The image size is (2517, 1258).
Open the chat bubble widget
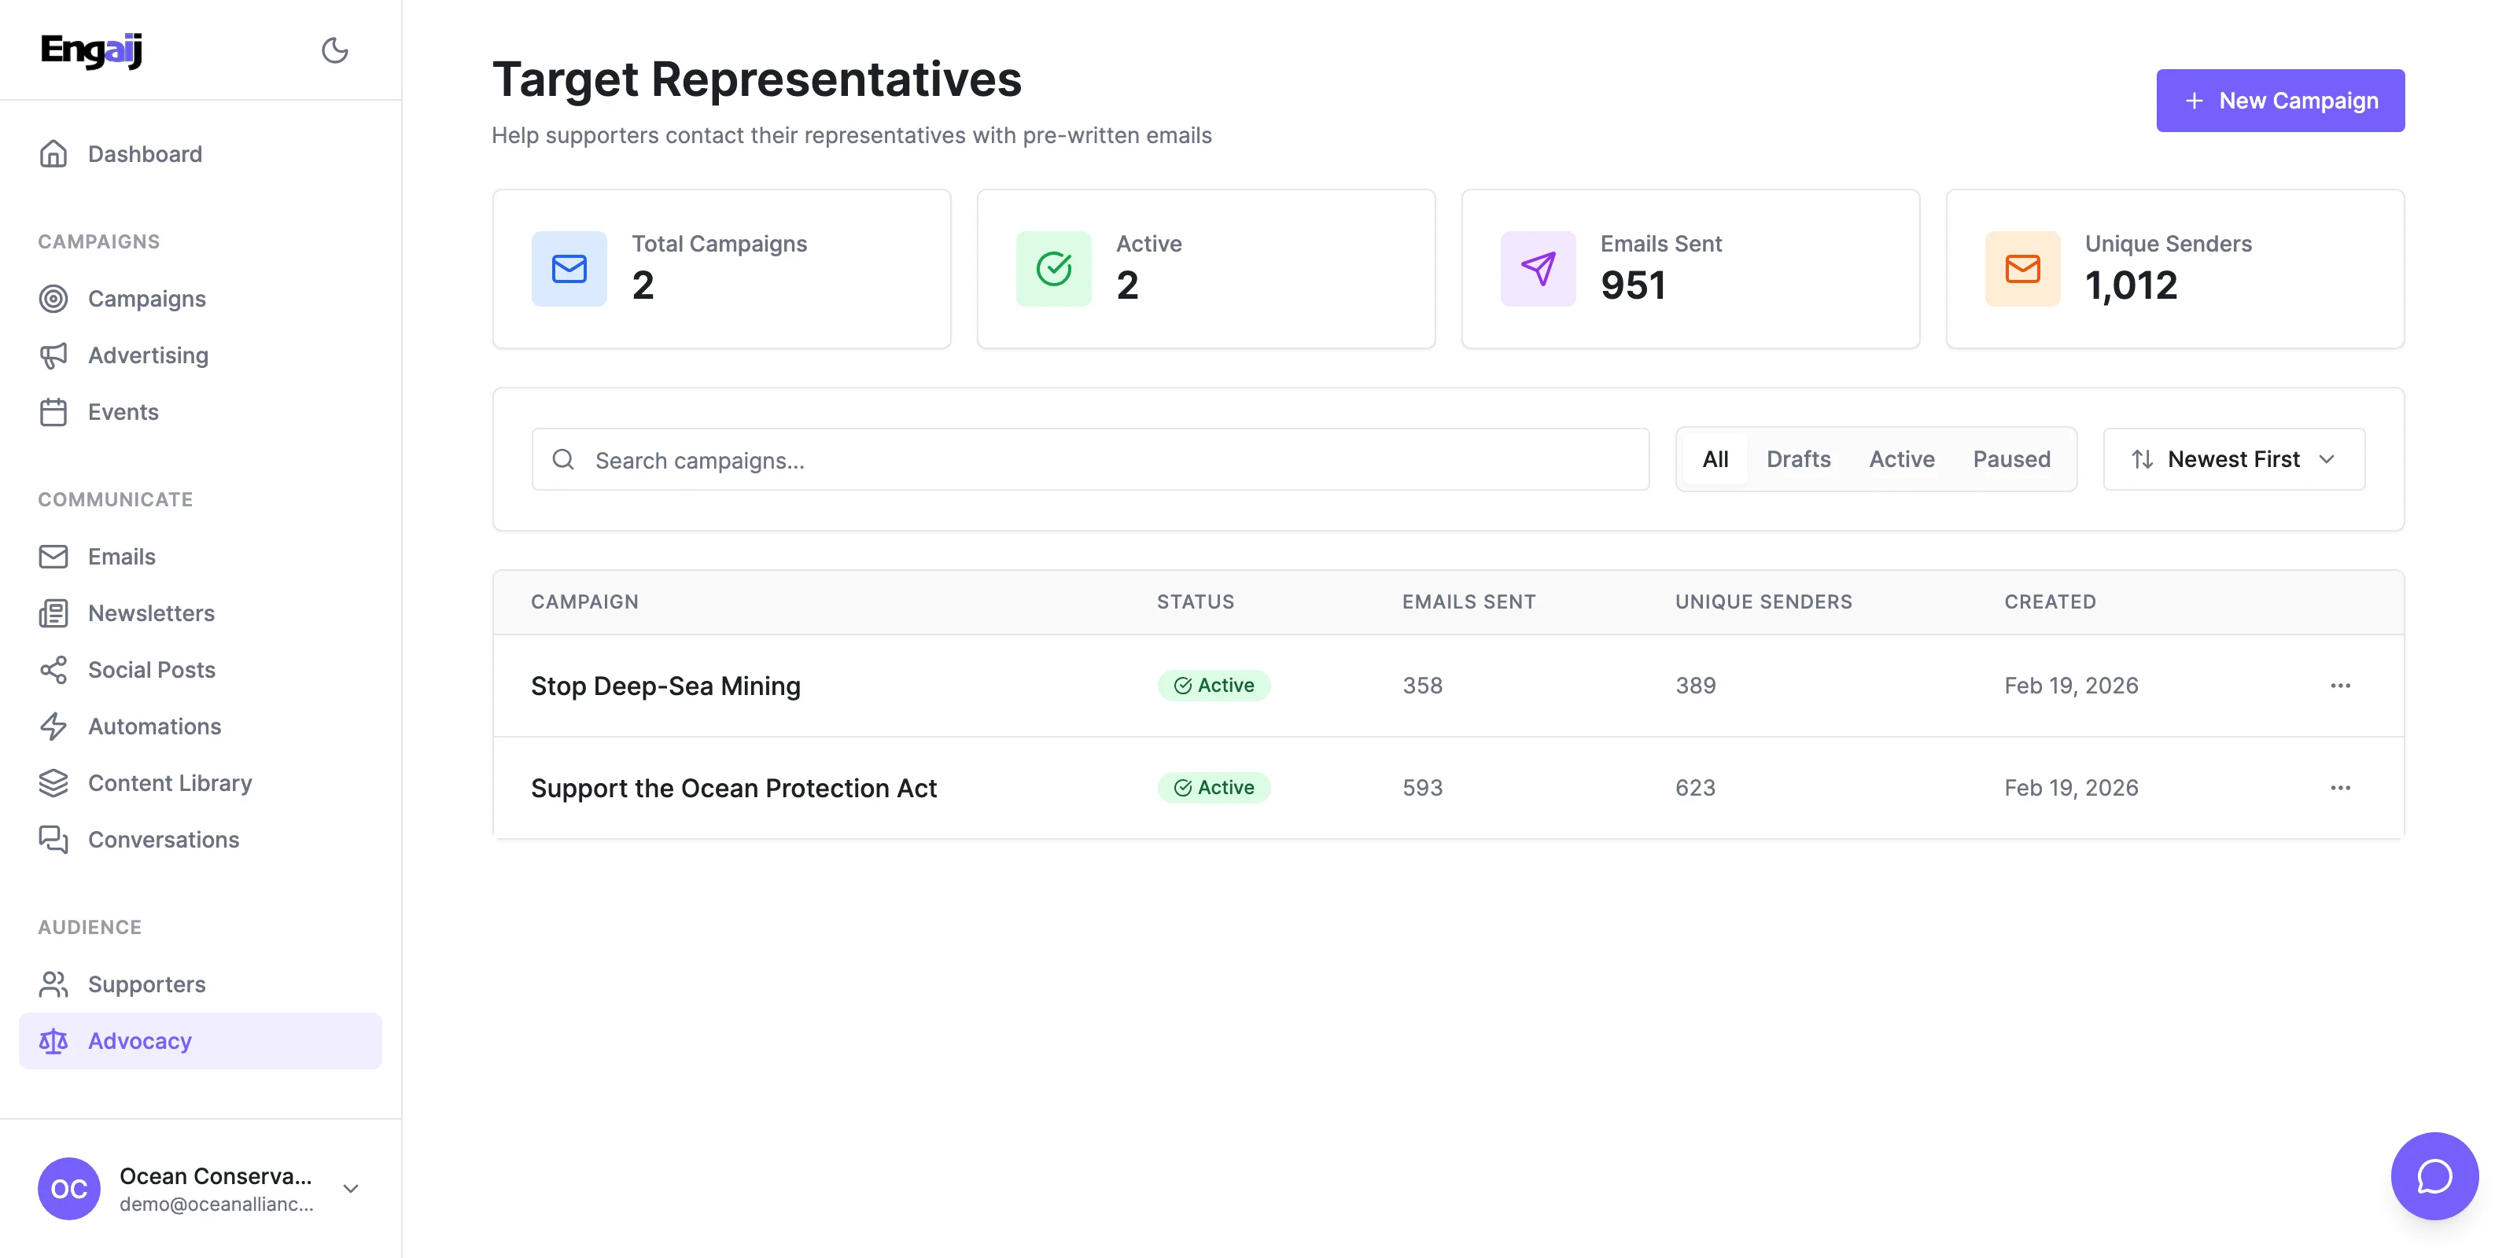pos(2433,1175)
